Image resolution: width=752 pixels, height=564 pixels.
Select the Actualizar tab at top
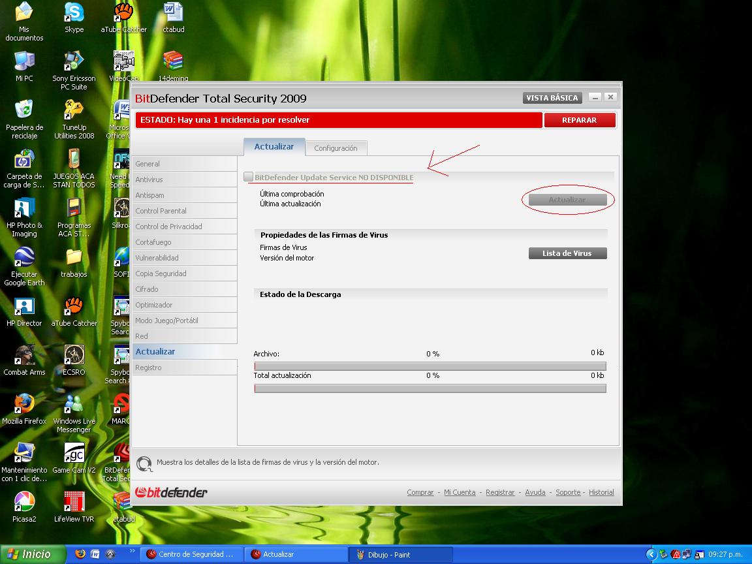(274, 147)
